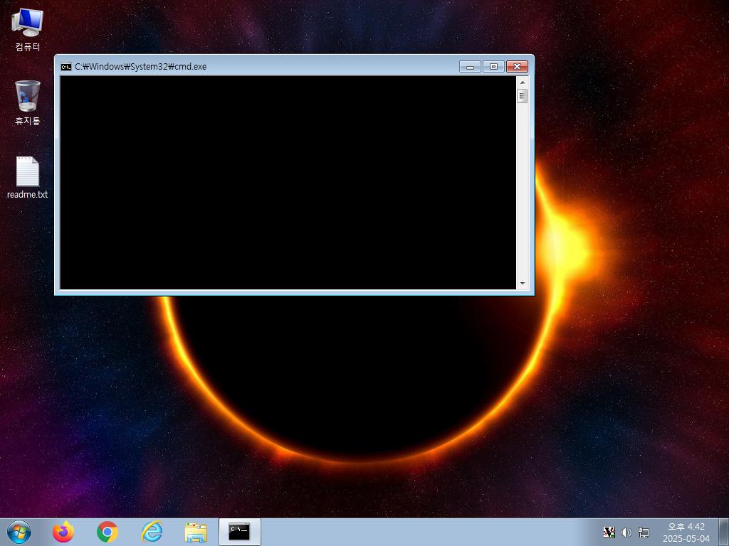Close the cmd.exe window
Image resolution: width=729 pixels, height=546 pixels.
[517, 66]
